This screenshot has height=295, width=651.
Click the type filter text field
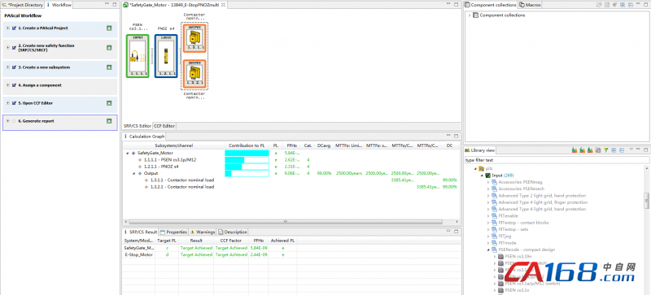(557, 160)
